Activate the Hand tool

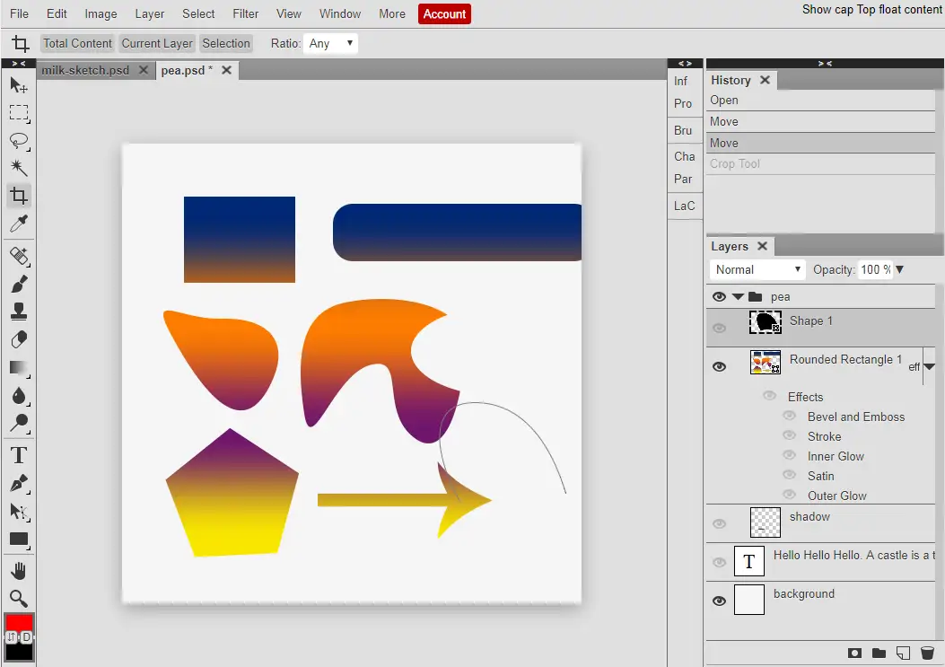[19, 571]
